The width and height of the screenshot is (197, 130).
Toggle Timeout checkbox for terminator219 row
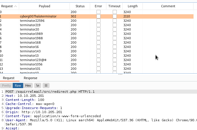[115, 25]
